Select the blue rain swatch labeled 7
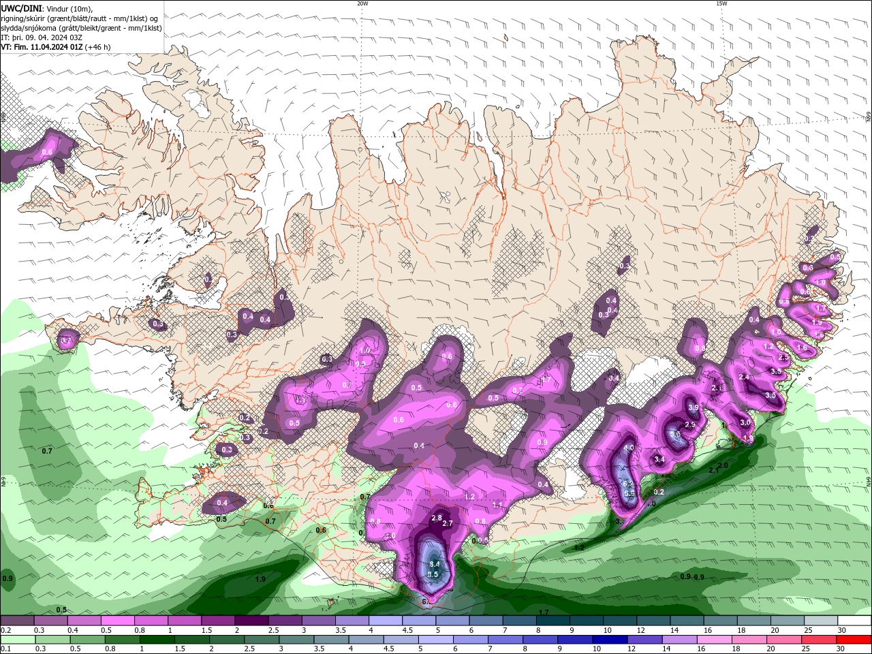The image size is (872, 654). tap(505, 640)
